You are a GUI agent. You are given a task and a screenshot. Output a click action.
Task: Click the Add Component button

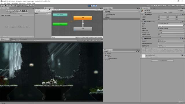pos(162,61)
